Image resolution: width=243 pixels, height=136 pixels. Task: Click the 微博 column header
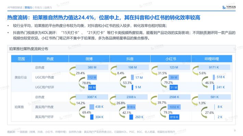coord(89,59)
